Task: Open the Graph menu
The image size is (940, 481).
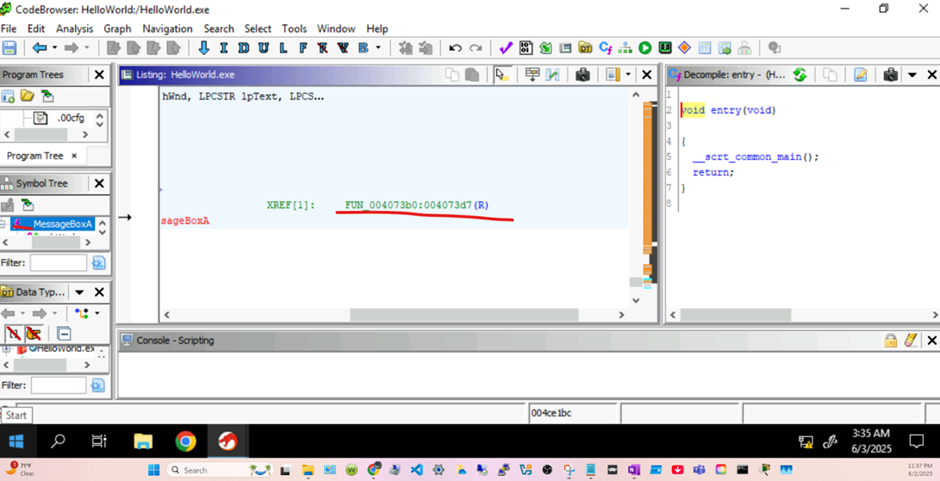Action: [117, 28]
